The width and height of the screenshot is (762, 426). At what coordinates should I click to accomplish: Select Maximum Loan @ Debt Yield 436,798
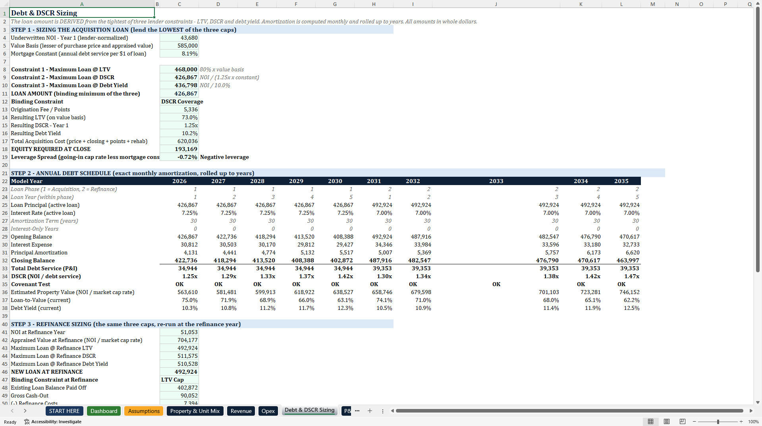(179, 85)
